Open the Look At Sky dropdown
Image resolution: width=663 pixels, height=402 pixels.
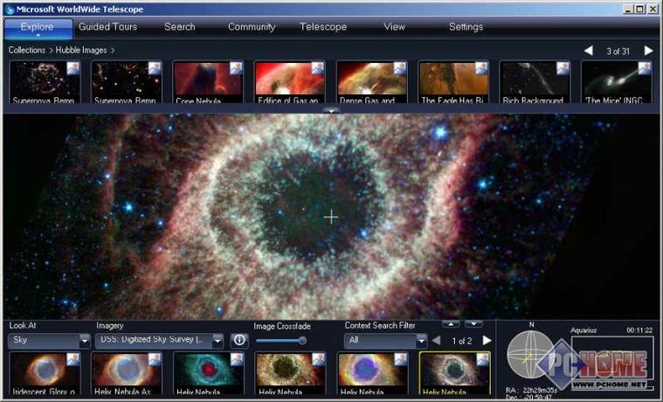[x=49, y=340]
